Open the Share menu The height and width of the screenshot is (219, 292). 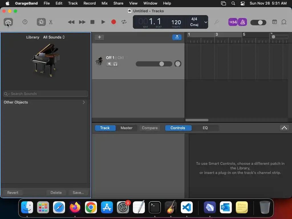(x=118, y=3)
